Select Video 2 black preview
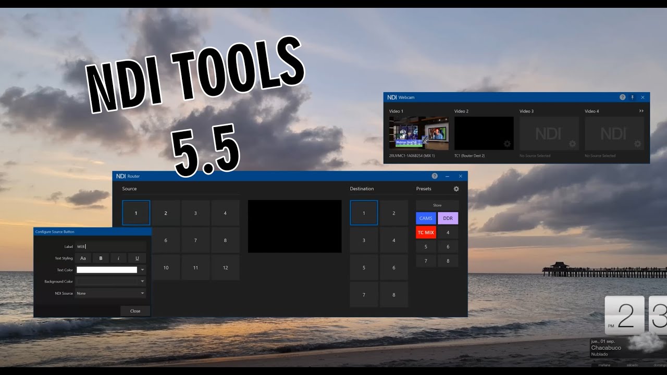Viewport: 667px width, 375px height. point(484,133)
